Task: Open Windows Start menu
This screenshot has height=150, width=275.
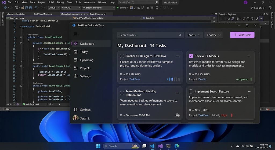Action: [98, 146]
